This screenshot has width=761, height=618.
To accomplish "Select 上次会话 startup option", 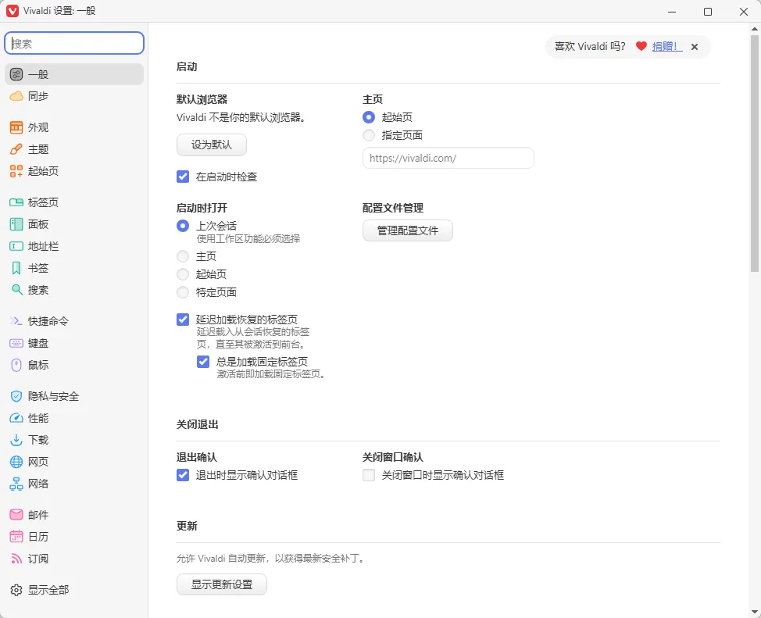I will pos(183,226).
